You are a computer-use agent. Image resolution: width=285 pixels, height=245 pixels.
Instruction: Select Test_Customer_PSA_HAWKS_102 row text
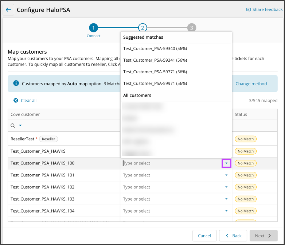(x=43, y=187)
